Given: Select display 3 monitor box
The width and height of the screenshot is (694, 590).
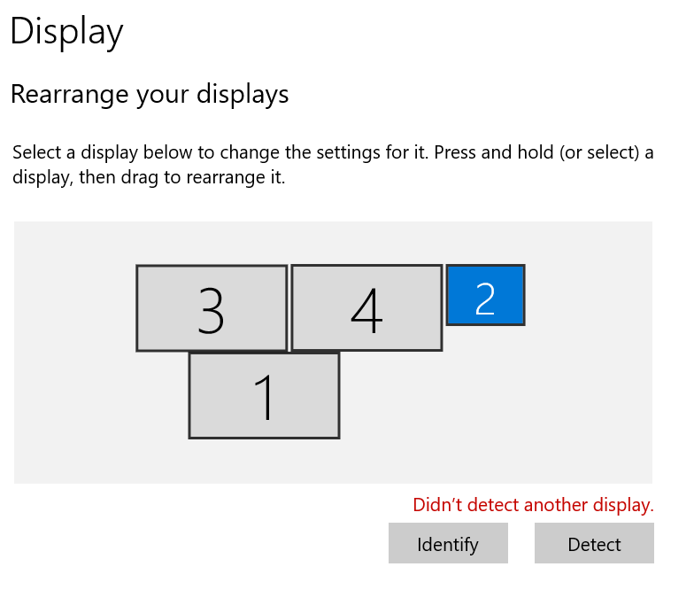Looking at the screenshot, I should point(212,308).
